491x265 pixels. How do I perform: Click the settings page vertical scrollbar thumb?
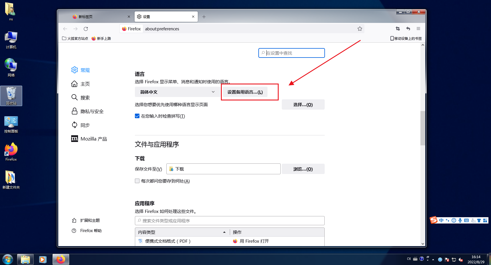click(423, 128)
